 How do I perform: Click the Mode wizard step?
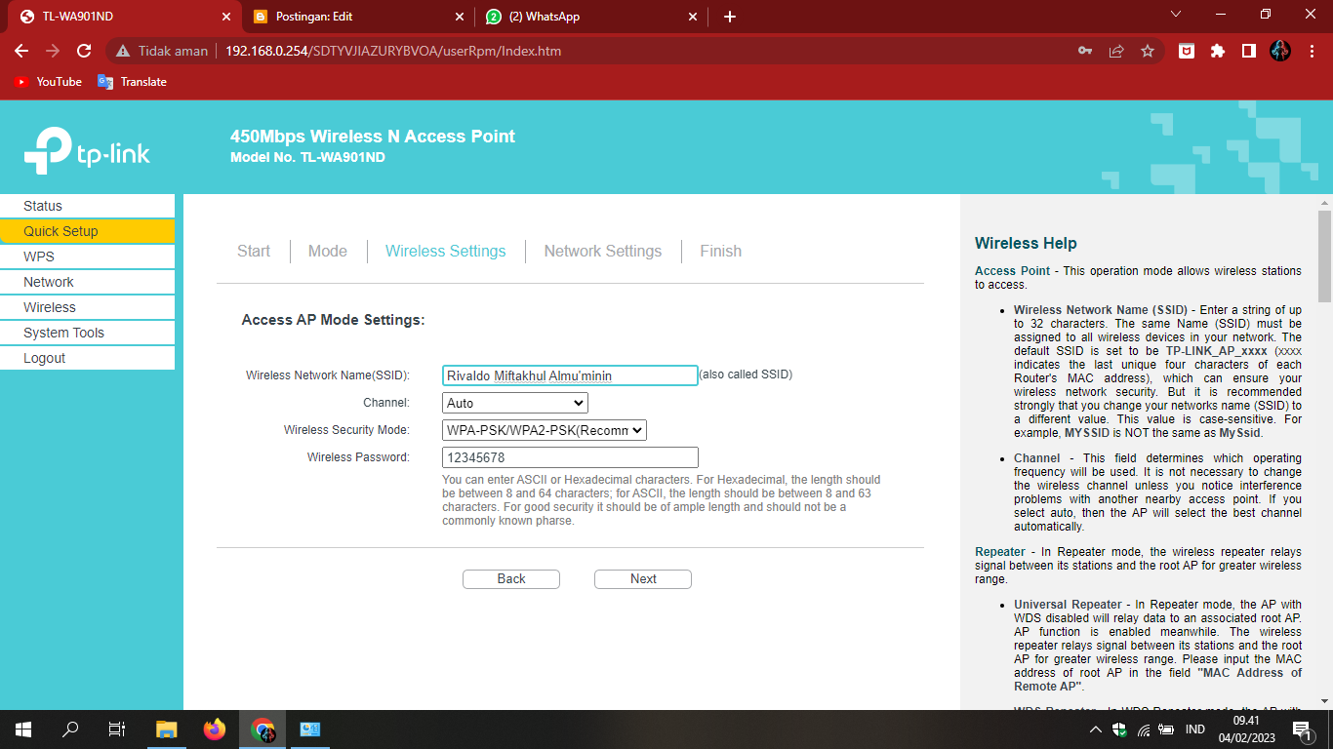(x=328, y=252)
